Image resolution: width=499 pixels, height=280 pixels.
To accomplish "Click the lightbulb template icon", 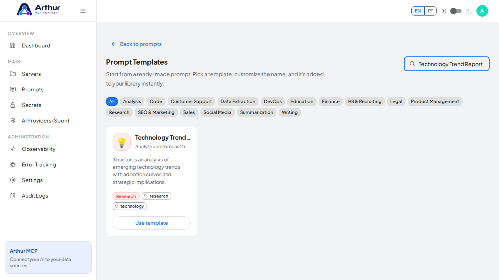I will click(122, 142).
